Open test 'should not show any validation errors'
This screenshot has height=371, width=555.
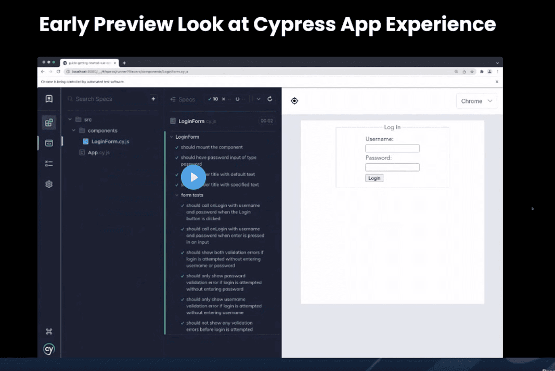(x=220, y=326)
